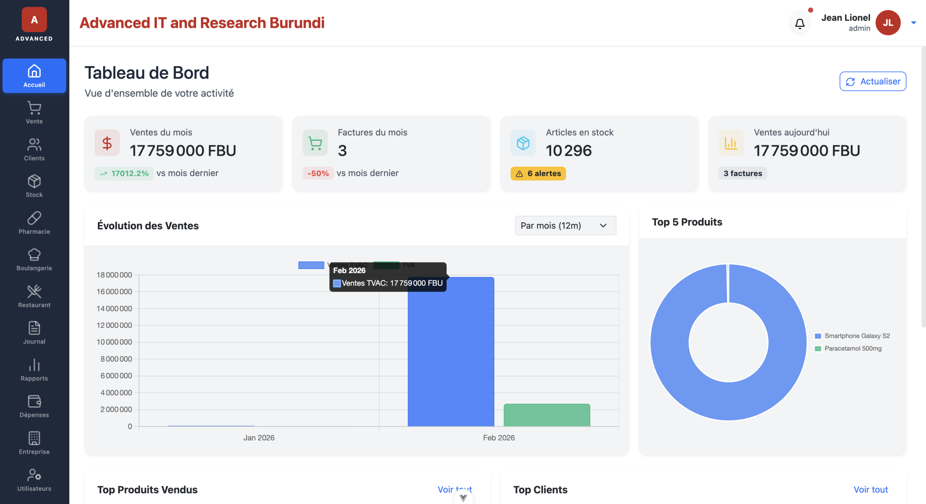Click Voir tout in Top Clients

(x=870, y=490)
